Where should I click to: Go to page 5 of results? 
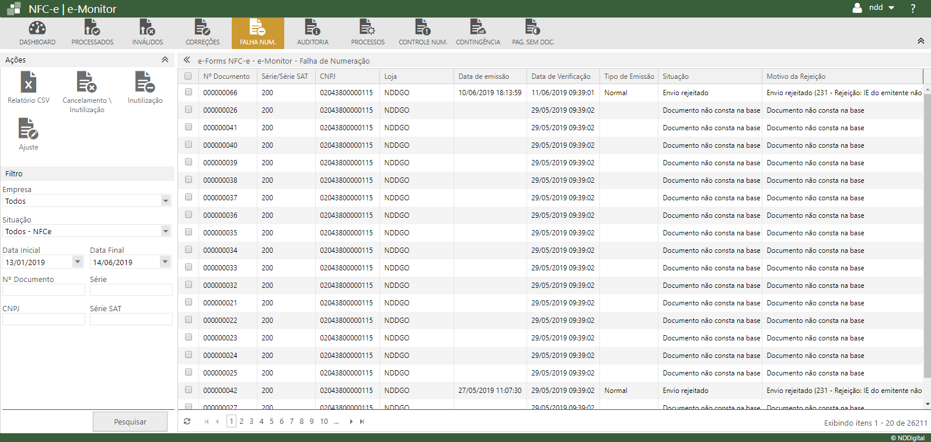(x=271, y=422)
